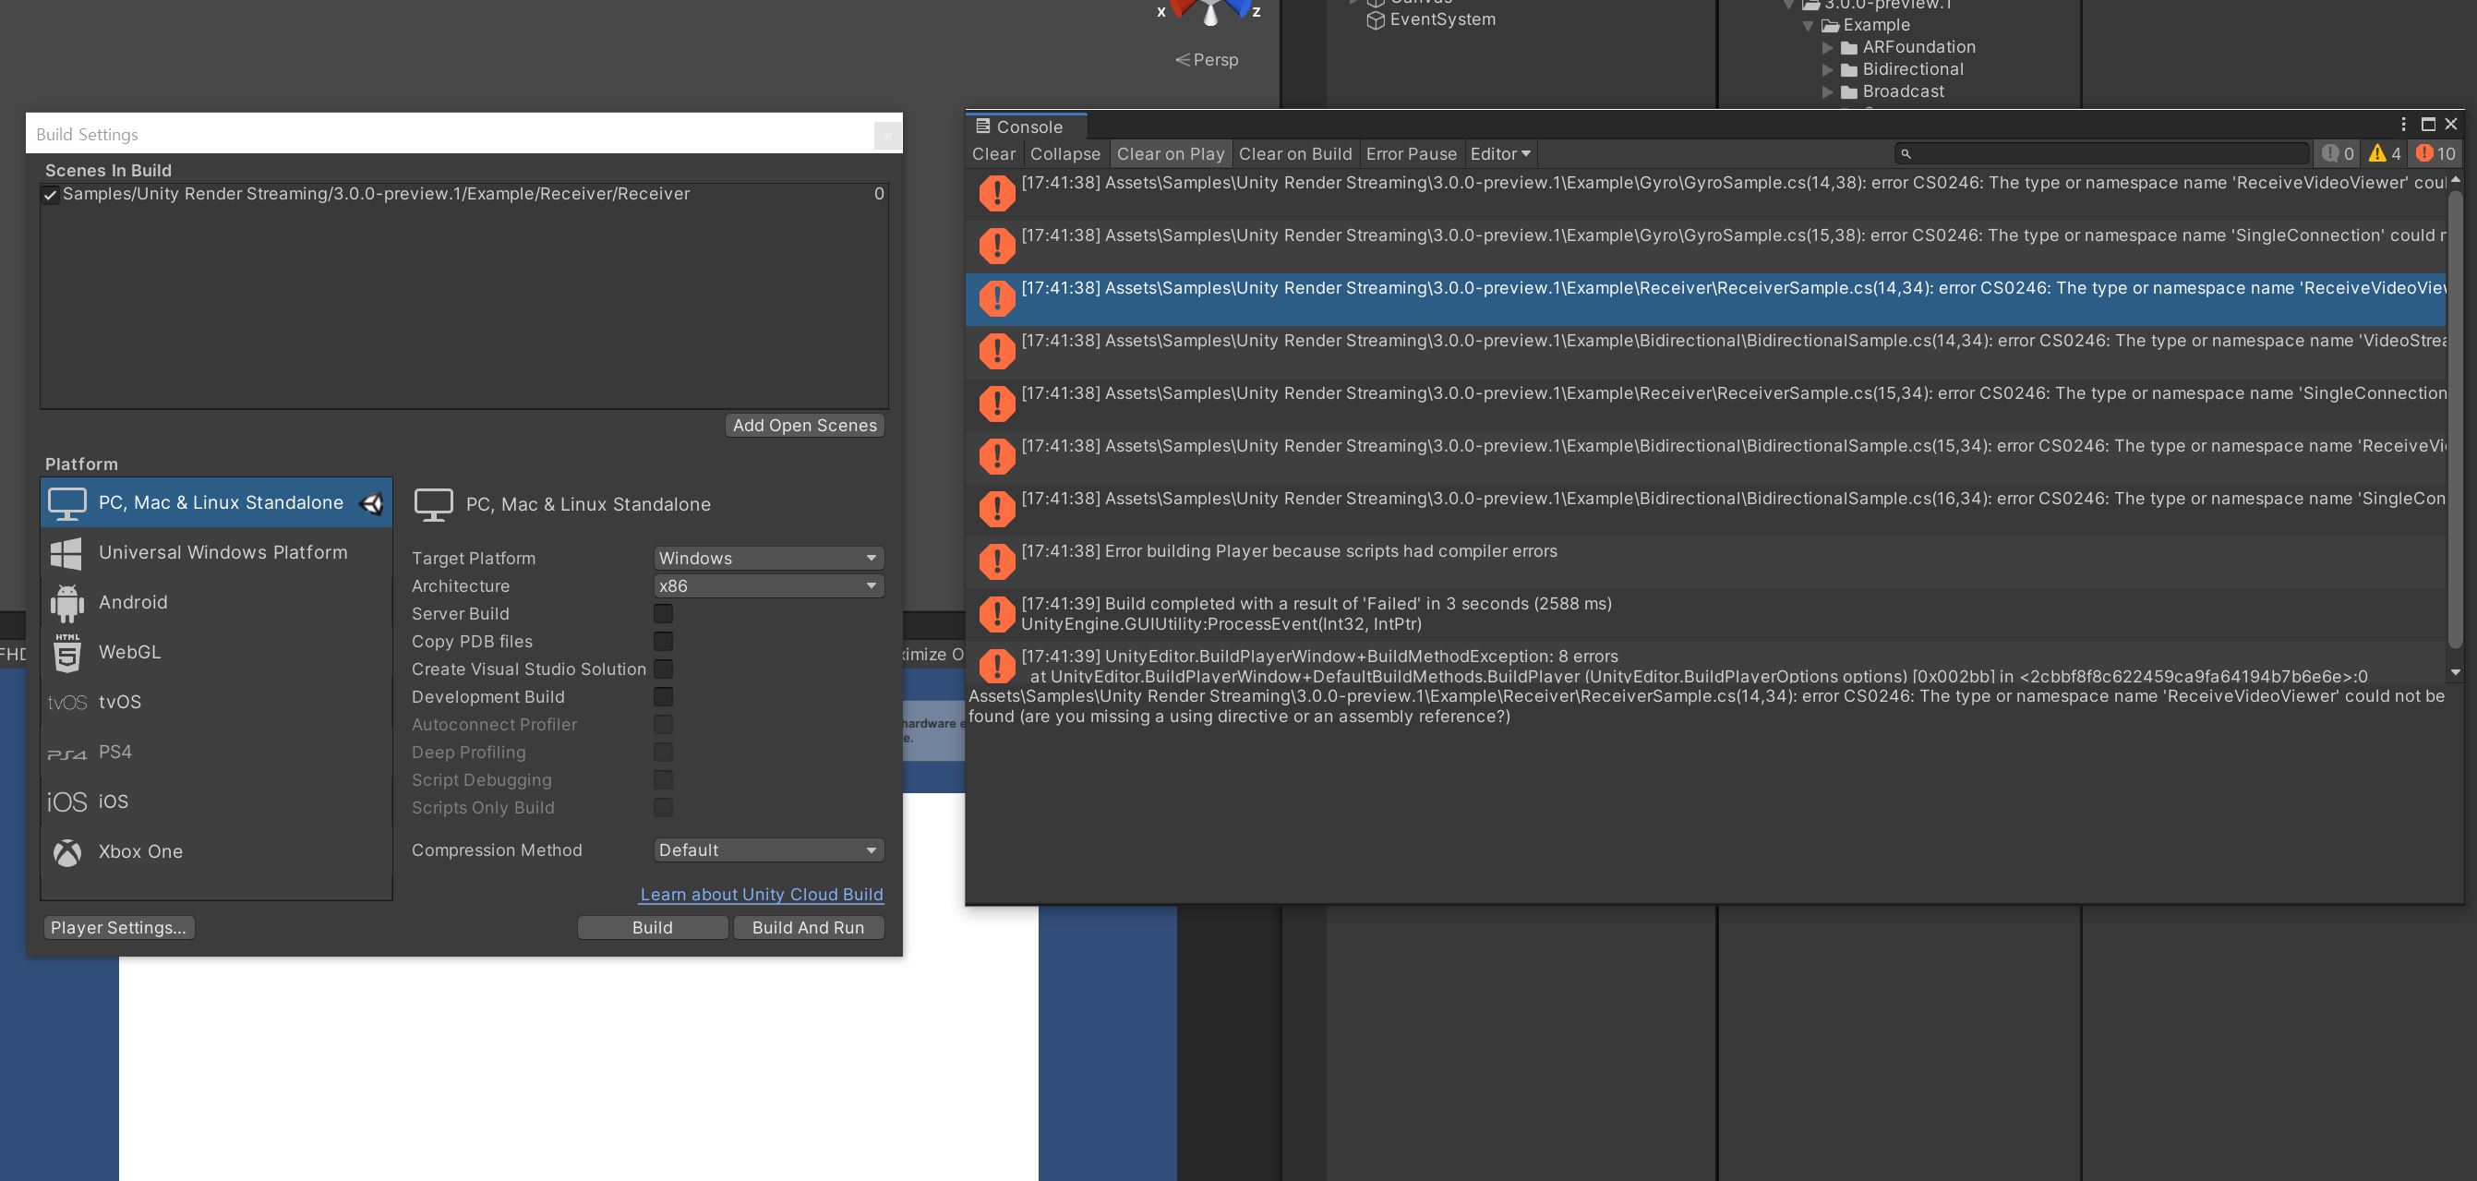Click the Example folder icon

1830,25
